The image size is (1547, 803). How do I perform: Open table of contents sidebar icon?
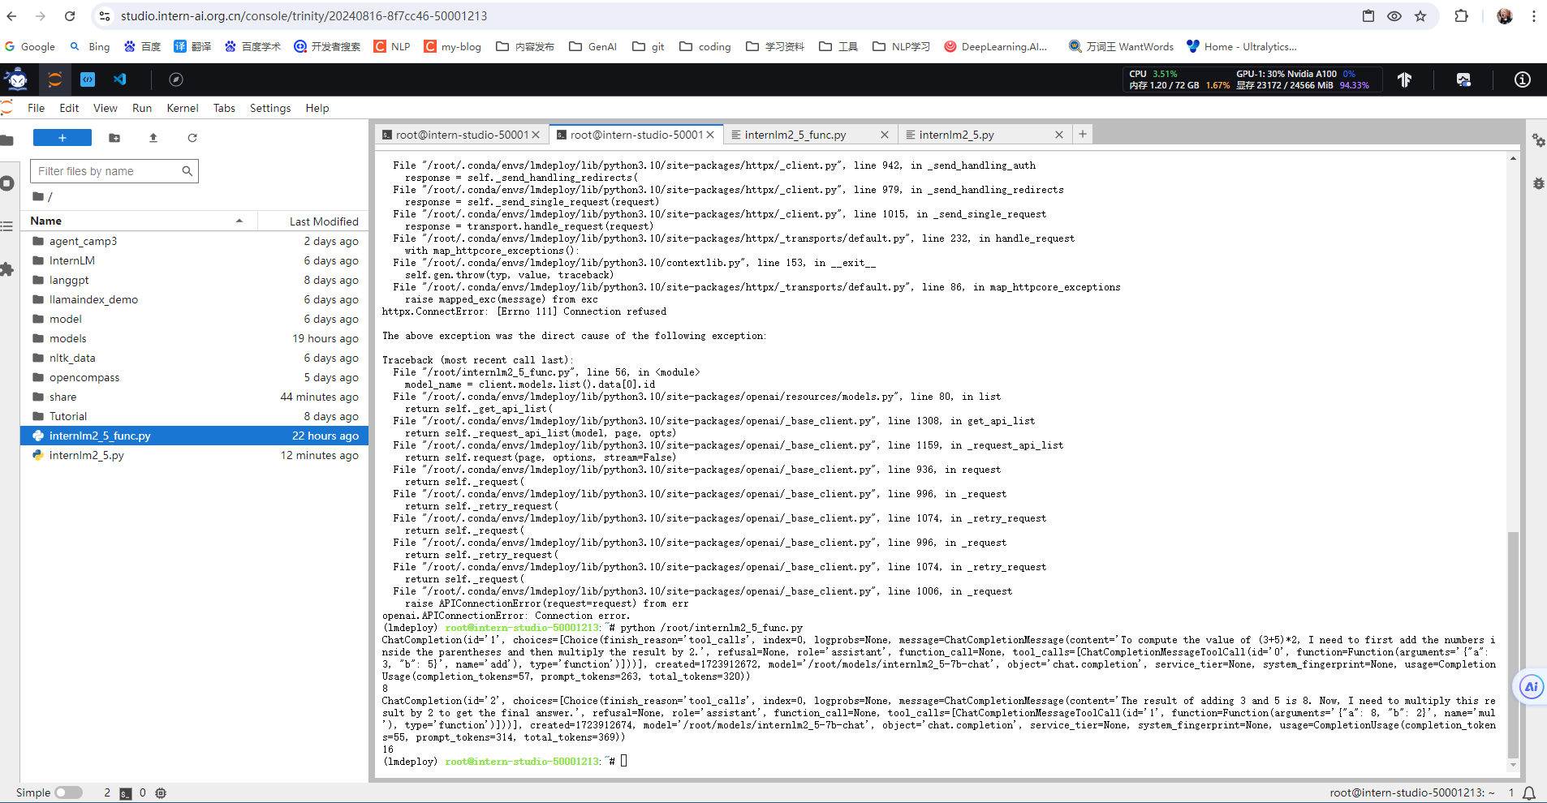7,226
